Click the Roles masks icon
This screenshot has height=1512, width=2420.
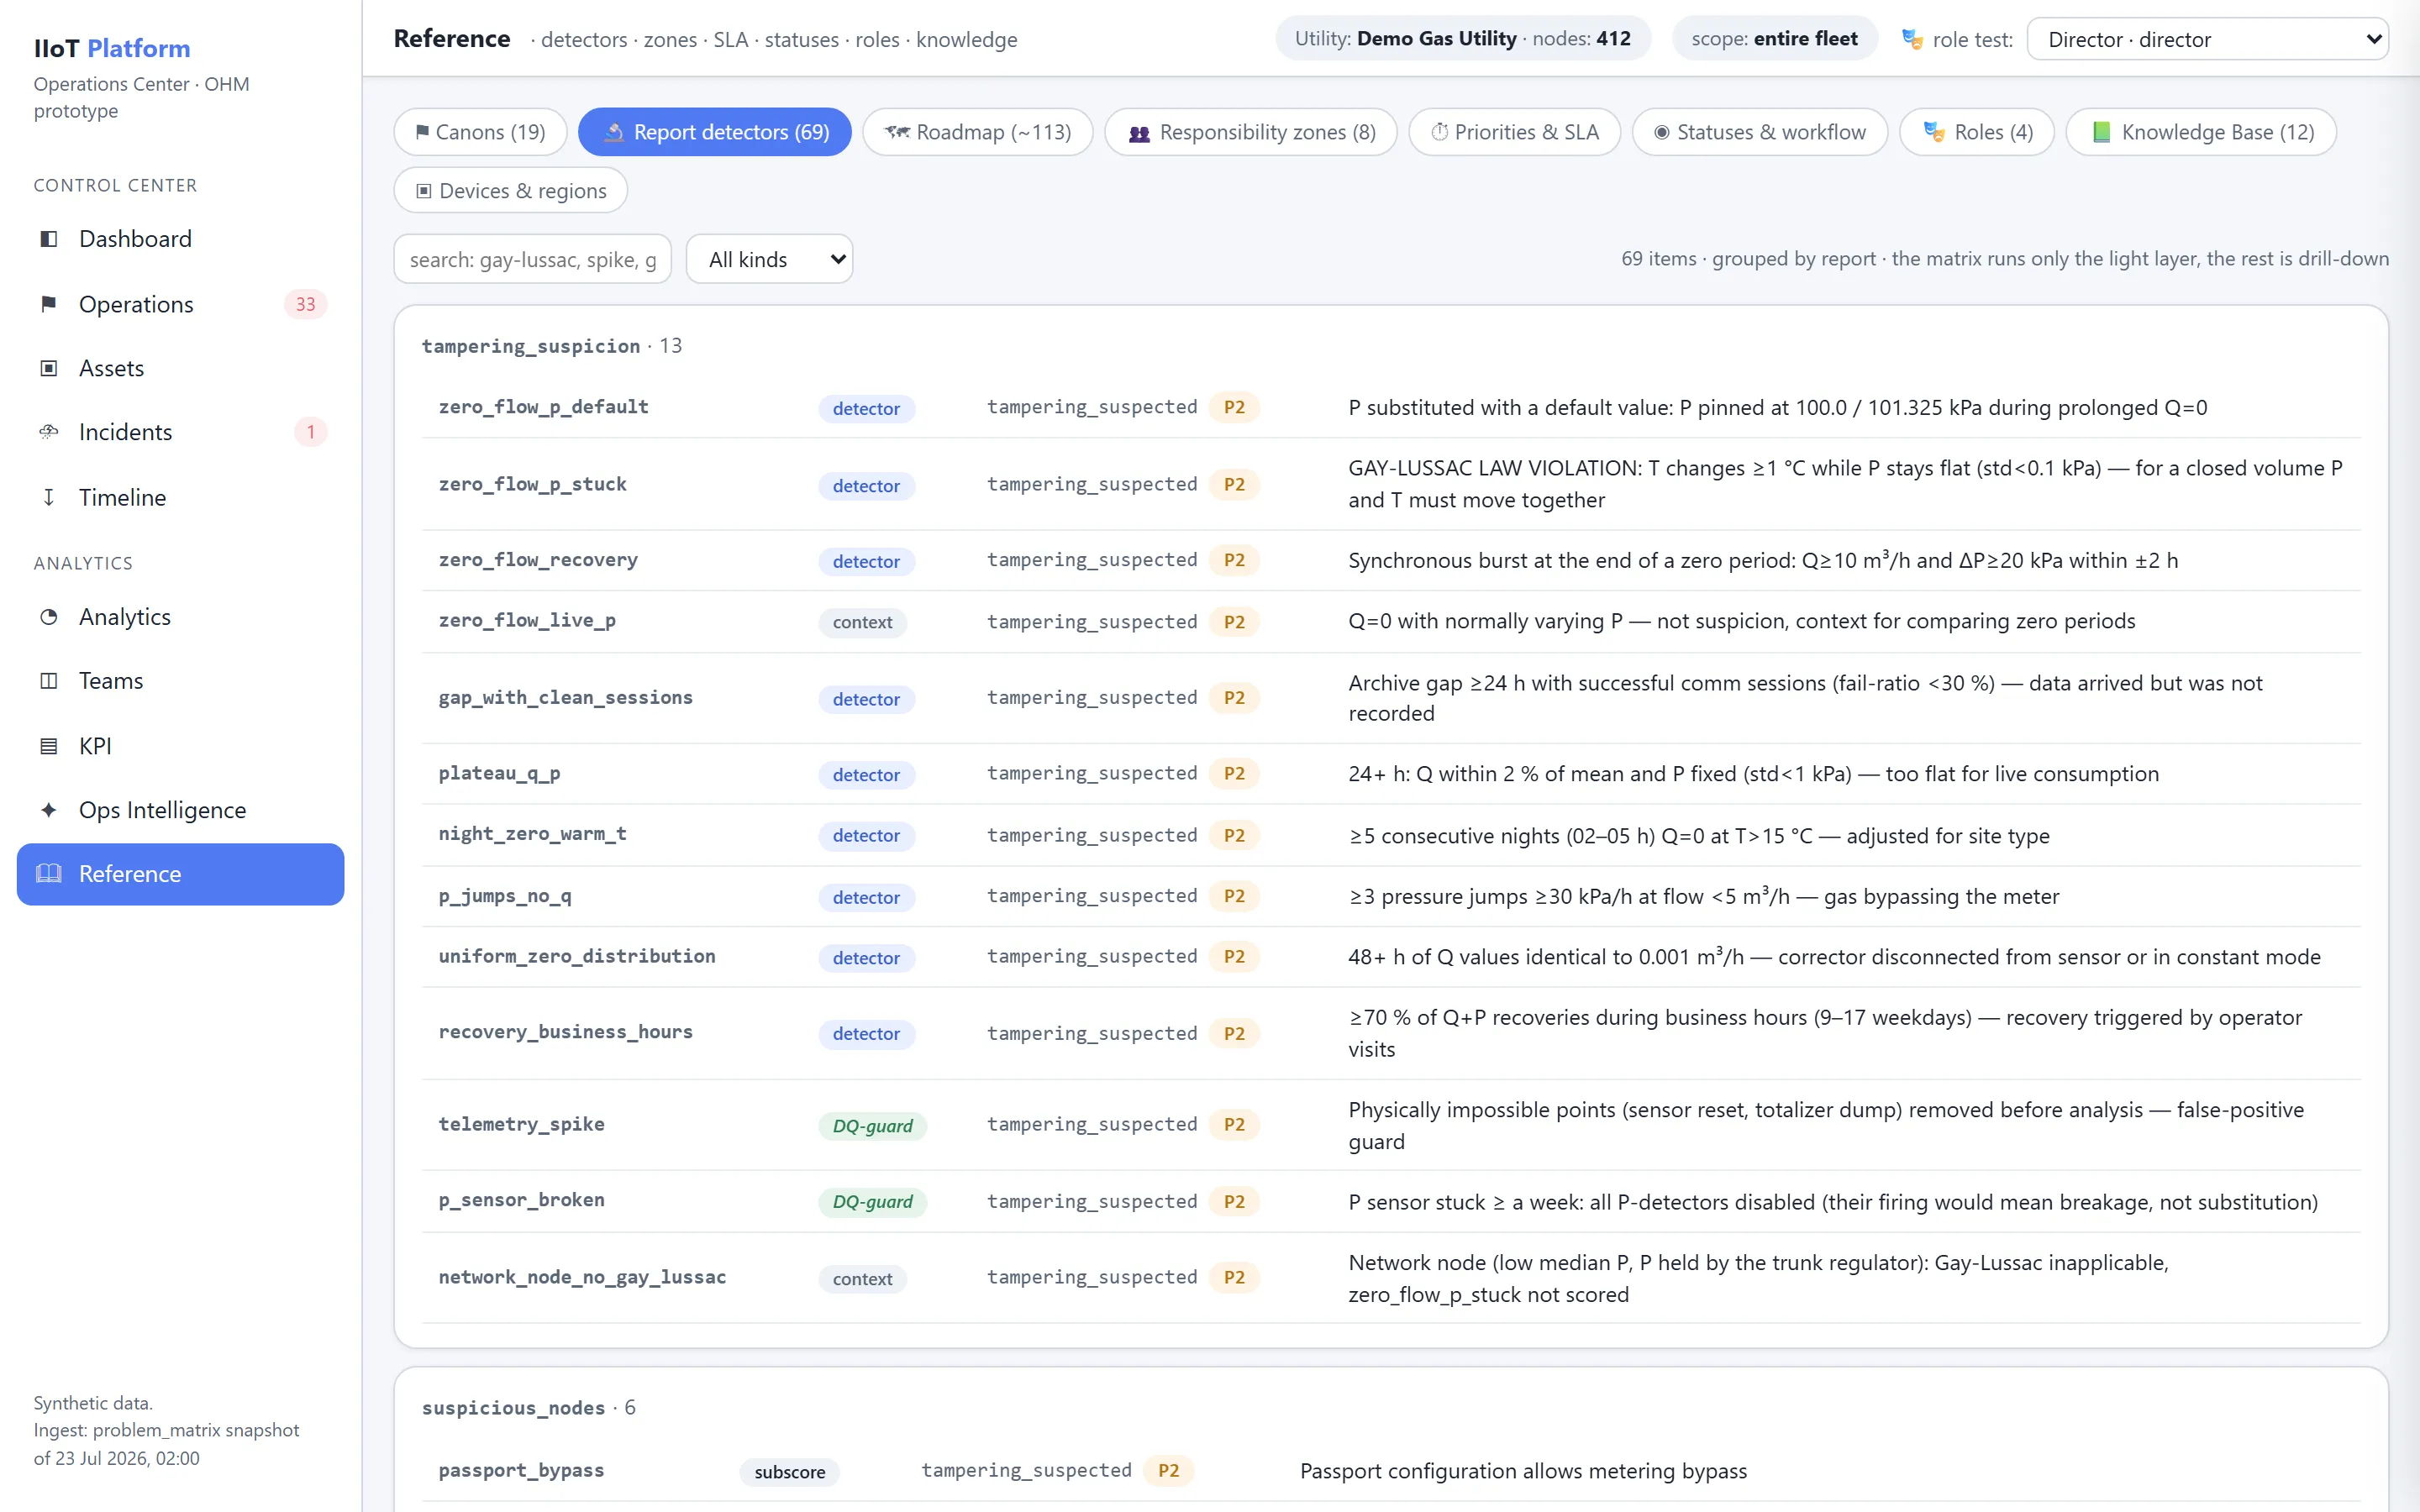(1934, 132)
